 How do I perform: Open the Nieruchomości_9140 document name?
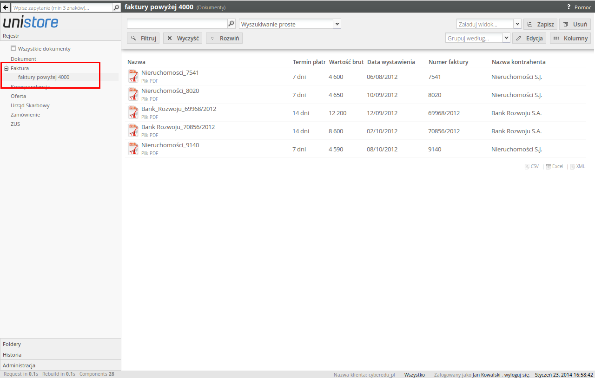pos(170,145)
